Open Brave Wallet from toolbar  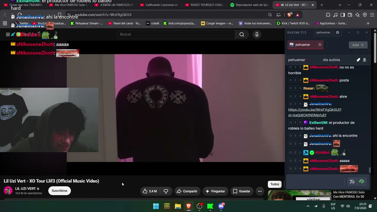click(350, 15)
